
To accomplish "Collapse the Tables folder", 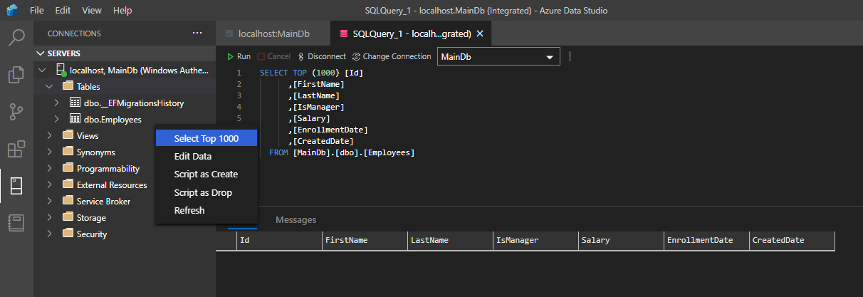I will (x=49, y=86).
